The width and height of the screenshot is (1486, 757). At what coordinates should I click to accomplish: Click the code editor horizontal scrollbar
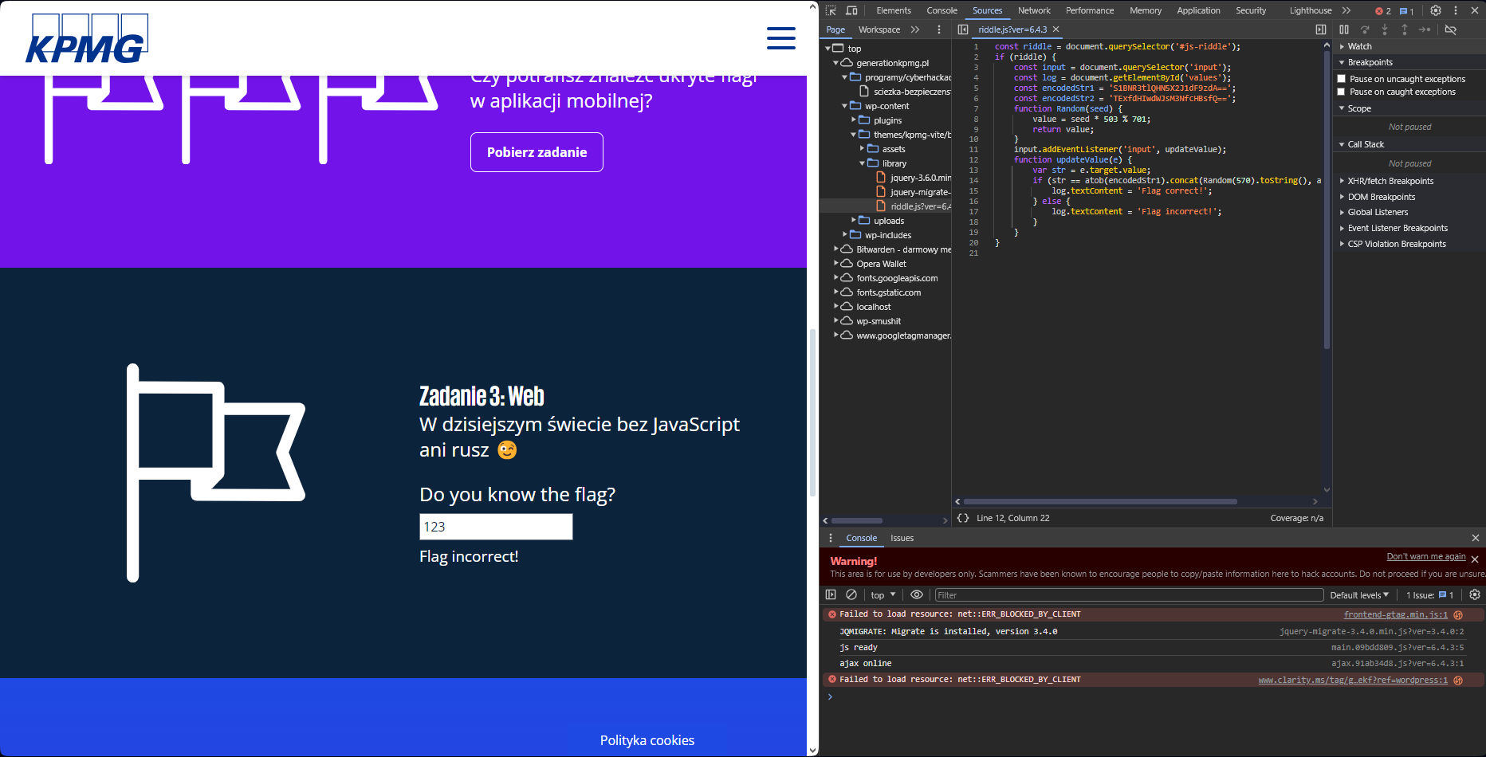[x=1100, y=502]
